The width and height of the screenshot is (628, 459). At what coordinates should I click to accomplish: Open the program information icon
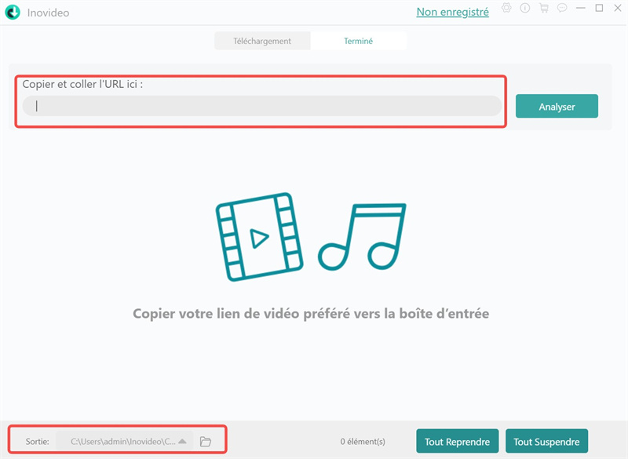(524, 9)
